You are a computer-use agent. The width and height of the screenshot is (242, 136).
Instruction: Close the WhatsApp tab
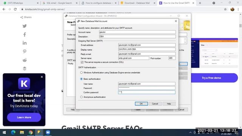click(38, 3)
